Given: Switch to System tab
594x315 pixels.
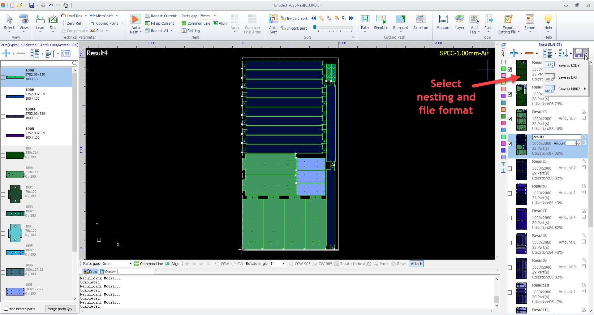Looking at the screenshot, I should [x=108, y=271].
